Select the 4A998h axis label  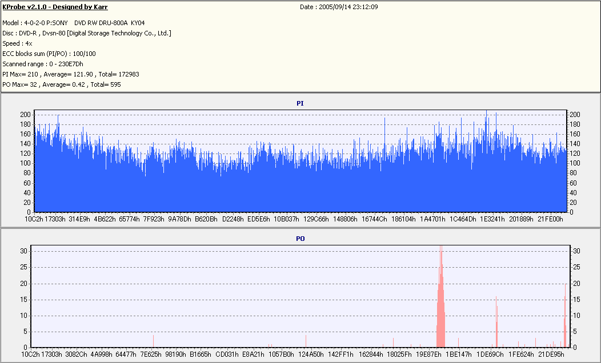pos(101,354)
